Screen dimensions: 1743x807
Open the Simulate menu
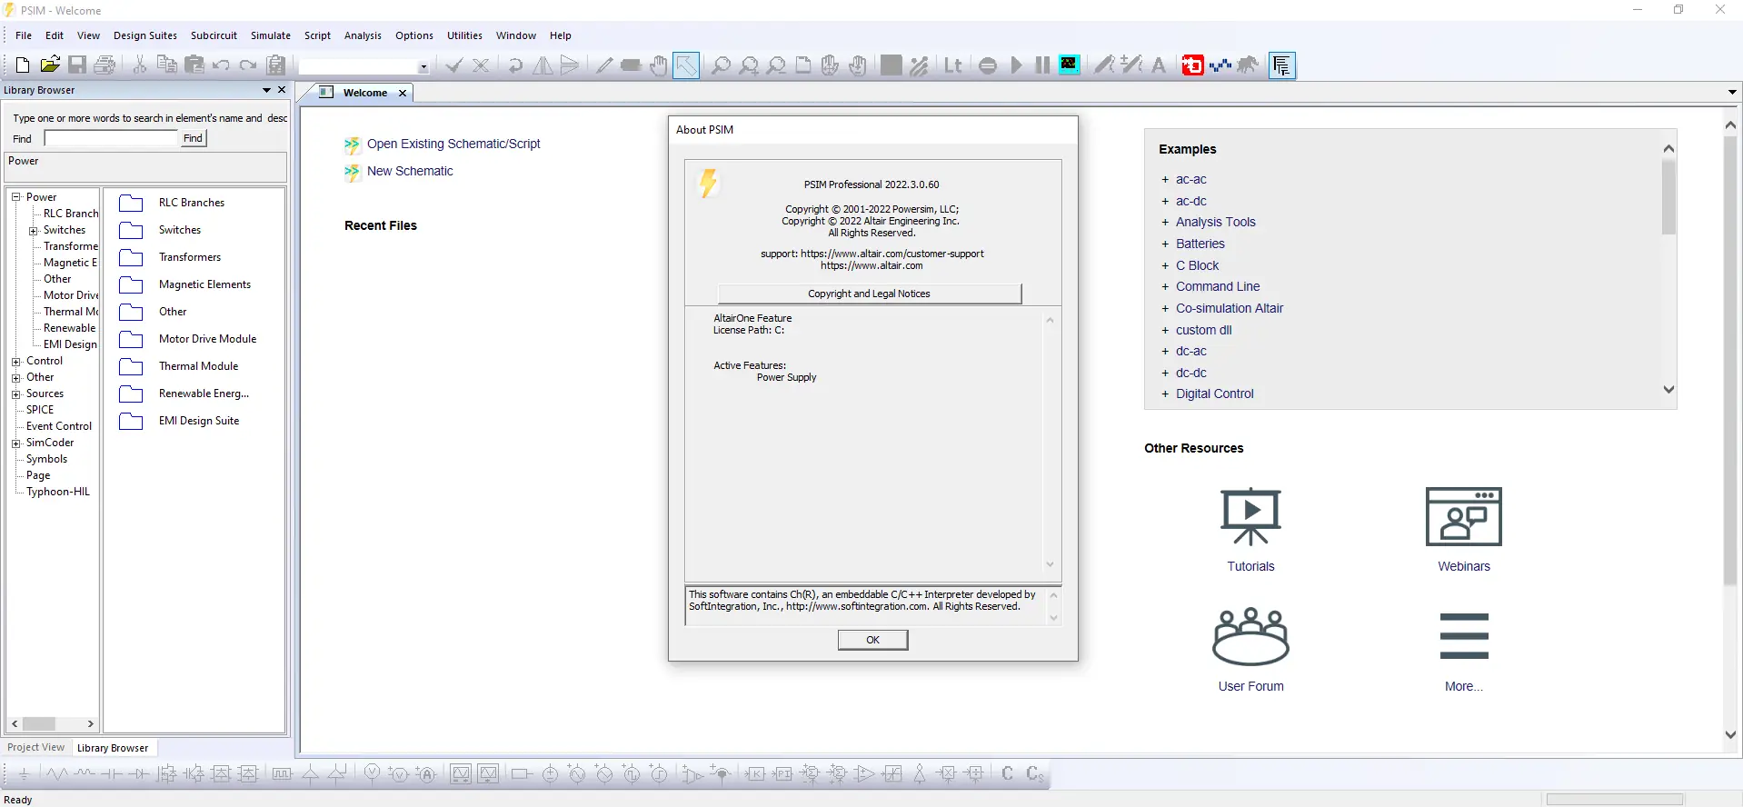point(271,35)
